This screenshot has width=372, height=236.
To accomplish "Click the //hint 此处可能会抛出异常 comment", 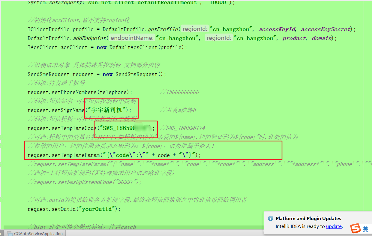I will (82, 227).
